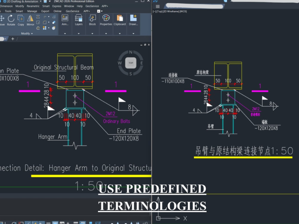Click the hamburger menu in right window
Screen dimensions: 299x224
click(158, 7)
